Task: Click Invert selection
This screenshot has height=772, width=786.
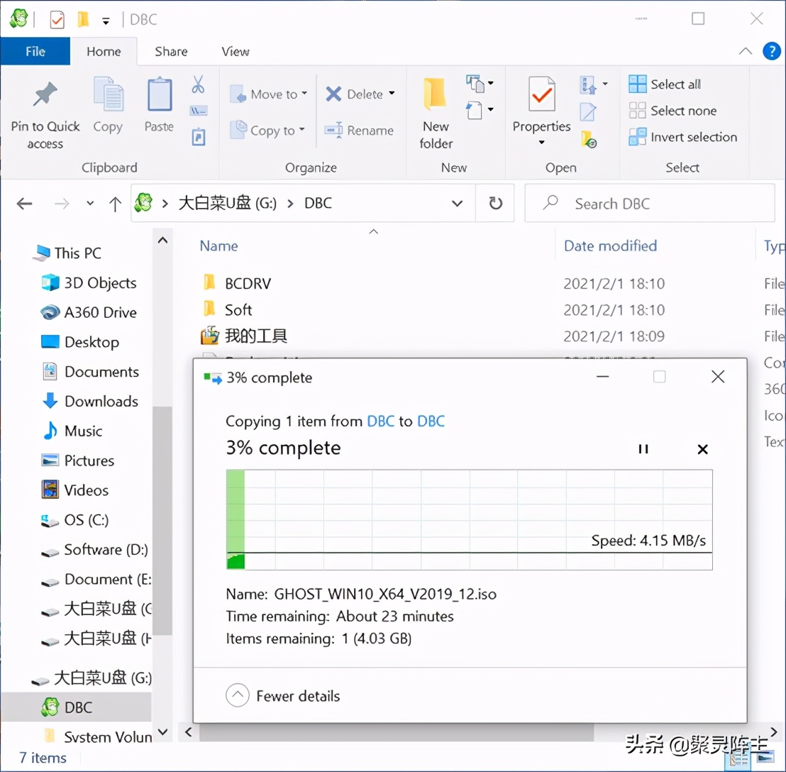Action: click(682, 137)
